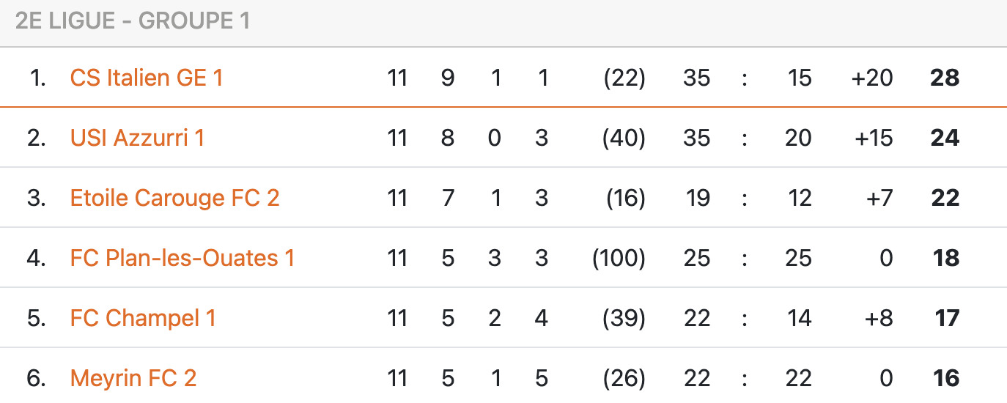Click rank number 6. beside Meyrin FC 2
The width and height of the screenshot is (1007, 403).
37,378
